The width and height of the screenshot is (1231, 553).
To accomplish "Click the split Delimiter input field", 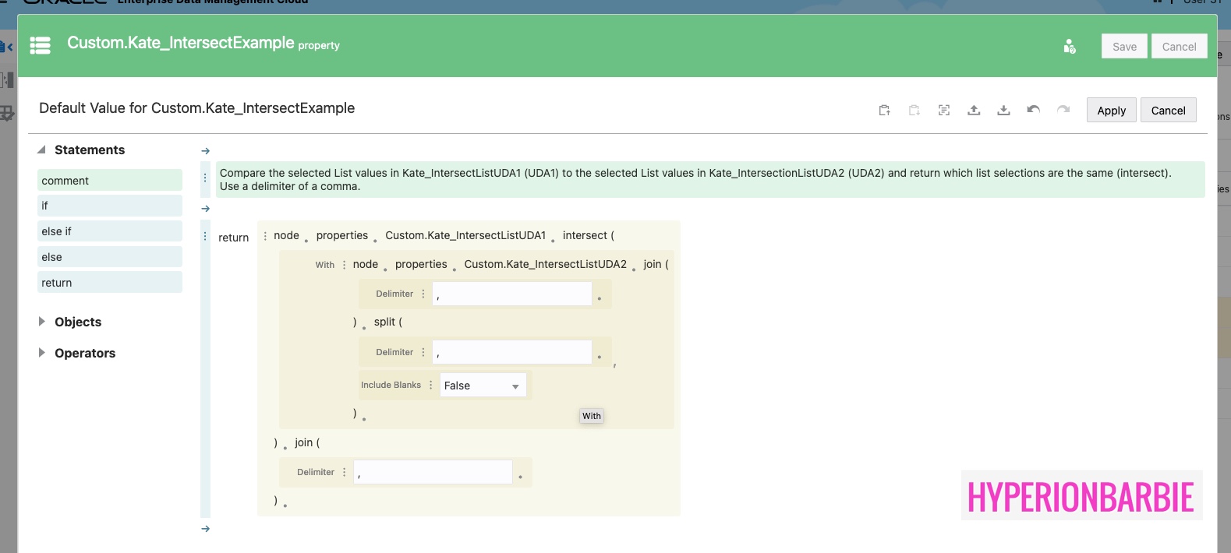I will click(512, 353).
